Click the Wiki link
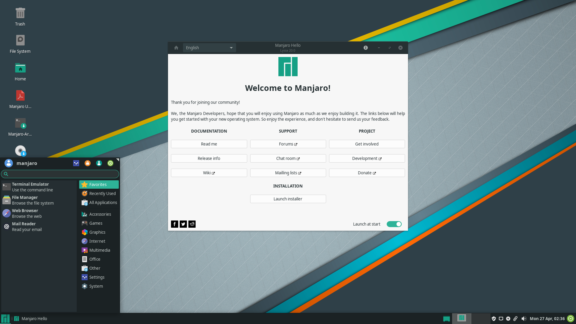The image size is (576, 324). pyautogui.click(x=209, y=172)
